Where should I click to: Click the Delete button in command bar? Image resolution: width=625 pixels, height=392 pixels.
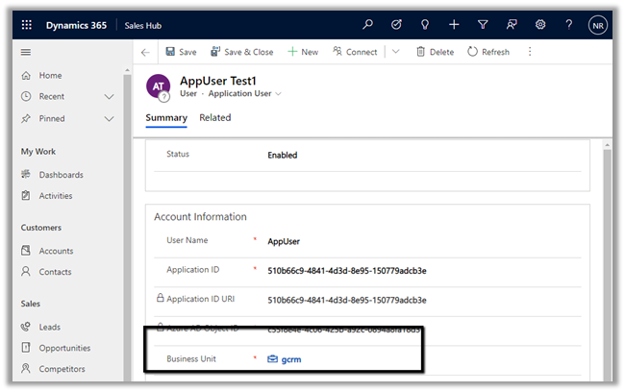(x=434, y=52)
